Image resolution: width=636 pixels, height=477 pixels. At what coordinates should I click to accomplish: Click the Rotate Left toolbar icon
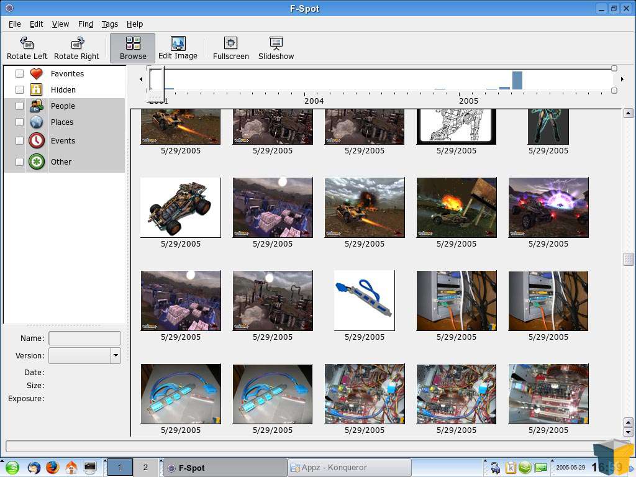(x=27, y=43)
